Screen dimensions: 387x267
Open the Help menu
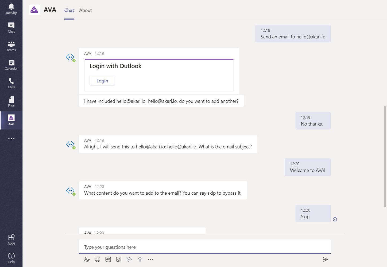[11, 258]
